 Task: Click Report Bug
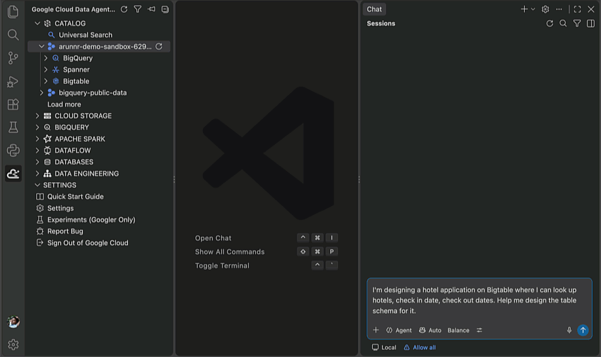coord(65,231)
